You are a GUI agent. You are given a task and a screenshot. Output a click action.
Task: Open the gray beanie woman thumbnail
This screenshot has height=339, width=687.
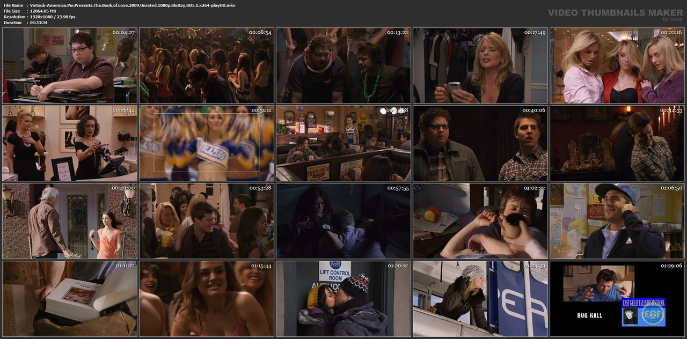point(480,299)
